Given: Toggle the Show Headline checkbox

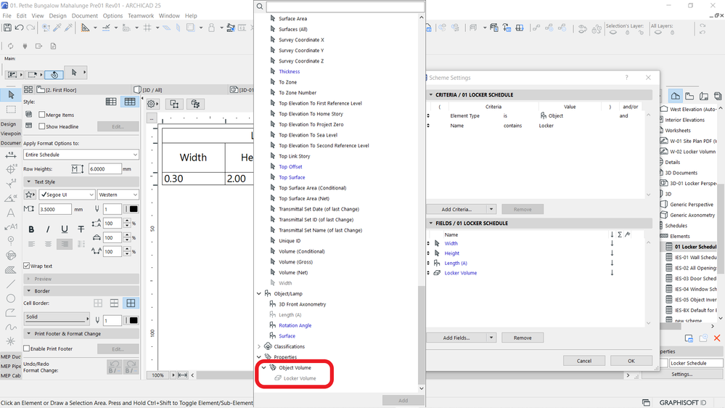Looking at the screenshot, I should coord(41,126).
